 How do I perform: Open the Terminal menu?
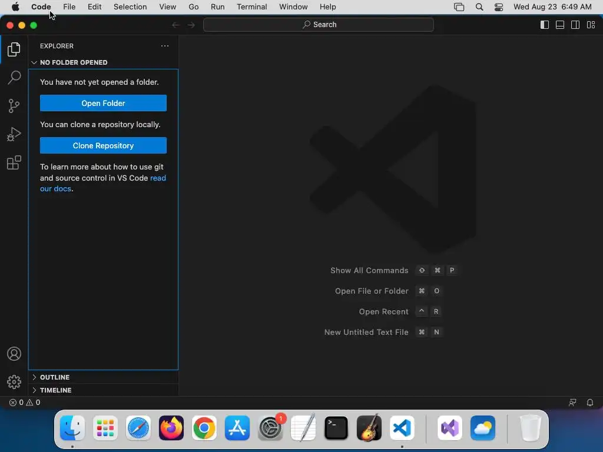point(252,7)
